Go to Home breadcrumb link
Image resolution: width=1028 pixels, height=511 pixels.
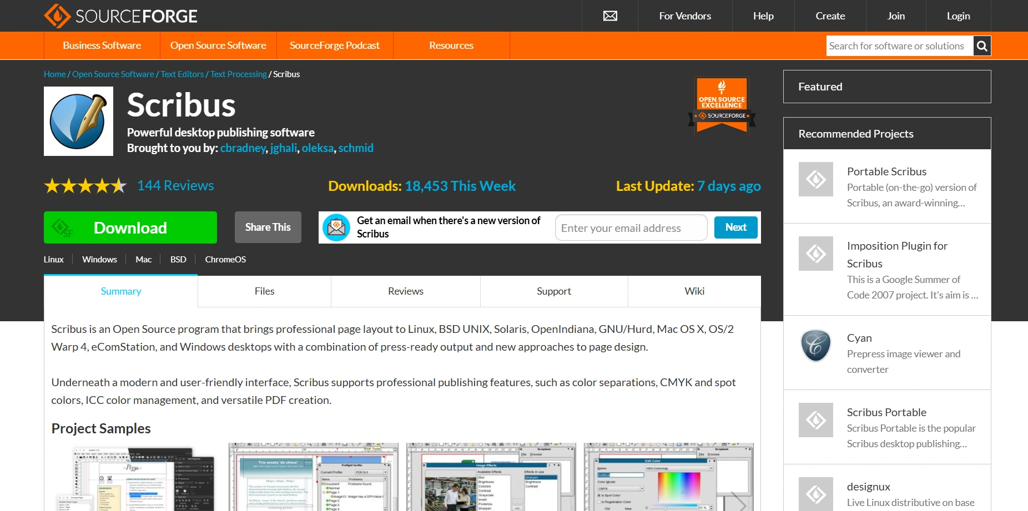click(54, 74)
